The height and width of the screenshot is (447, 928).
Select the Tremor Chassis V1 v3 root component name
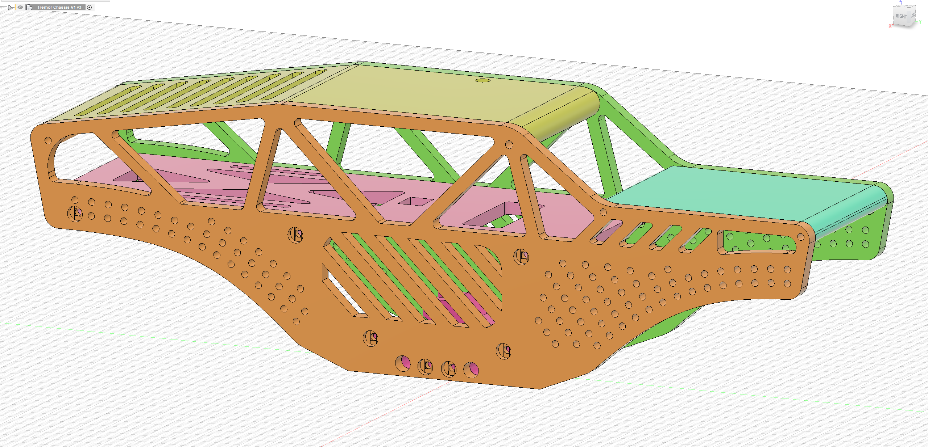click(x=59, y=7)
